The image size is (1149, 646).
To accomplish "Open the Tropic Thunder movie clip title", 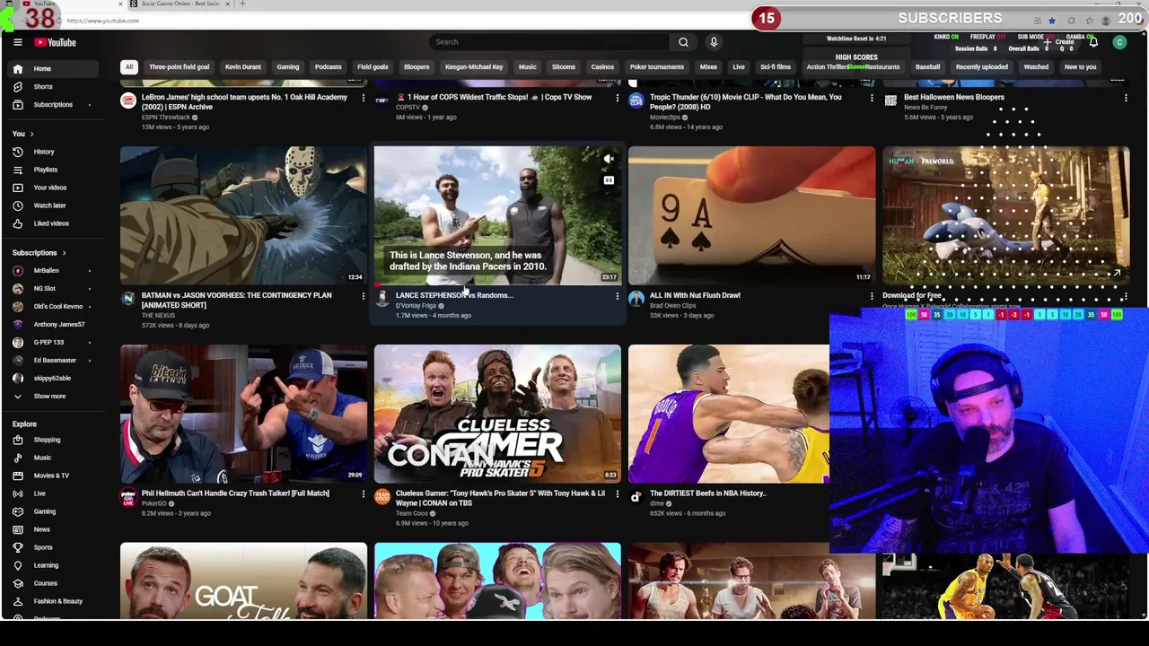I will pos(745,101).
